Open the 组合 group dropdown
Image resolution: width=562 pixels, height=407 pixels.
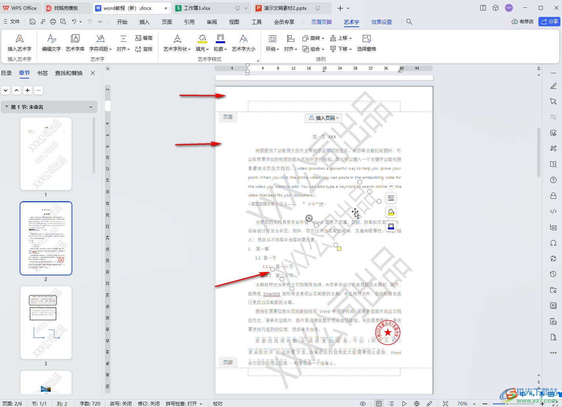[x=313, y=49]
